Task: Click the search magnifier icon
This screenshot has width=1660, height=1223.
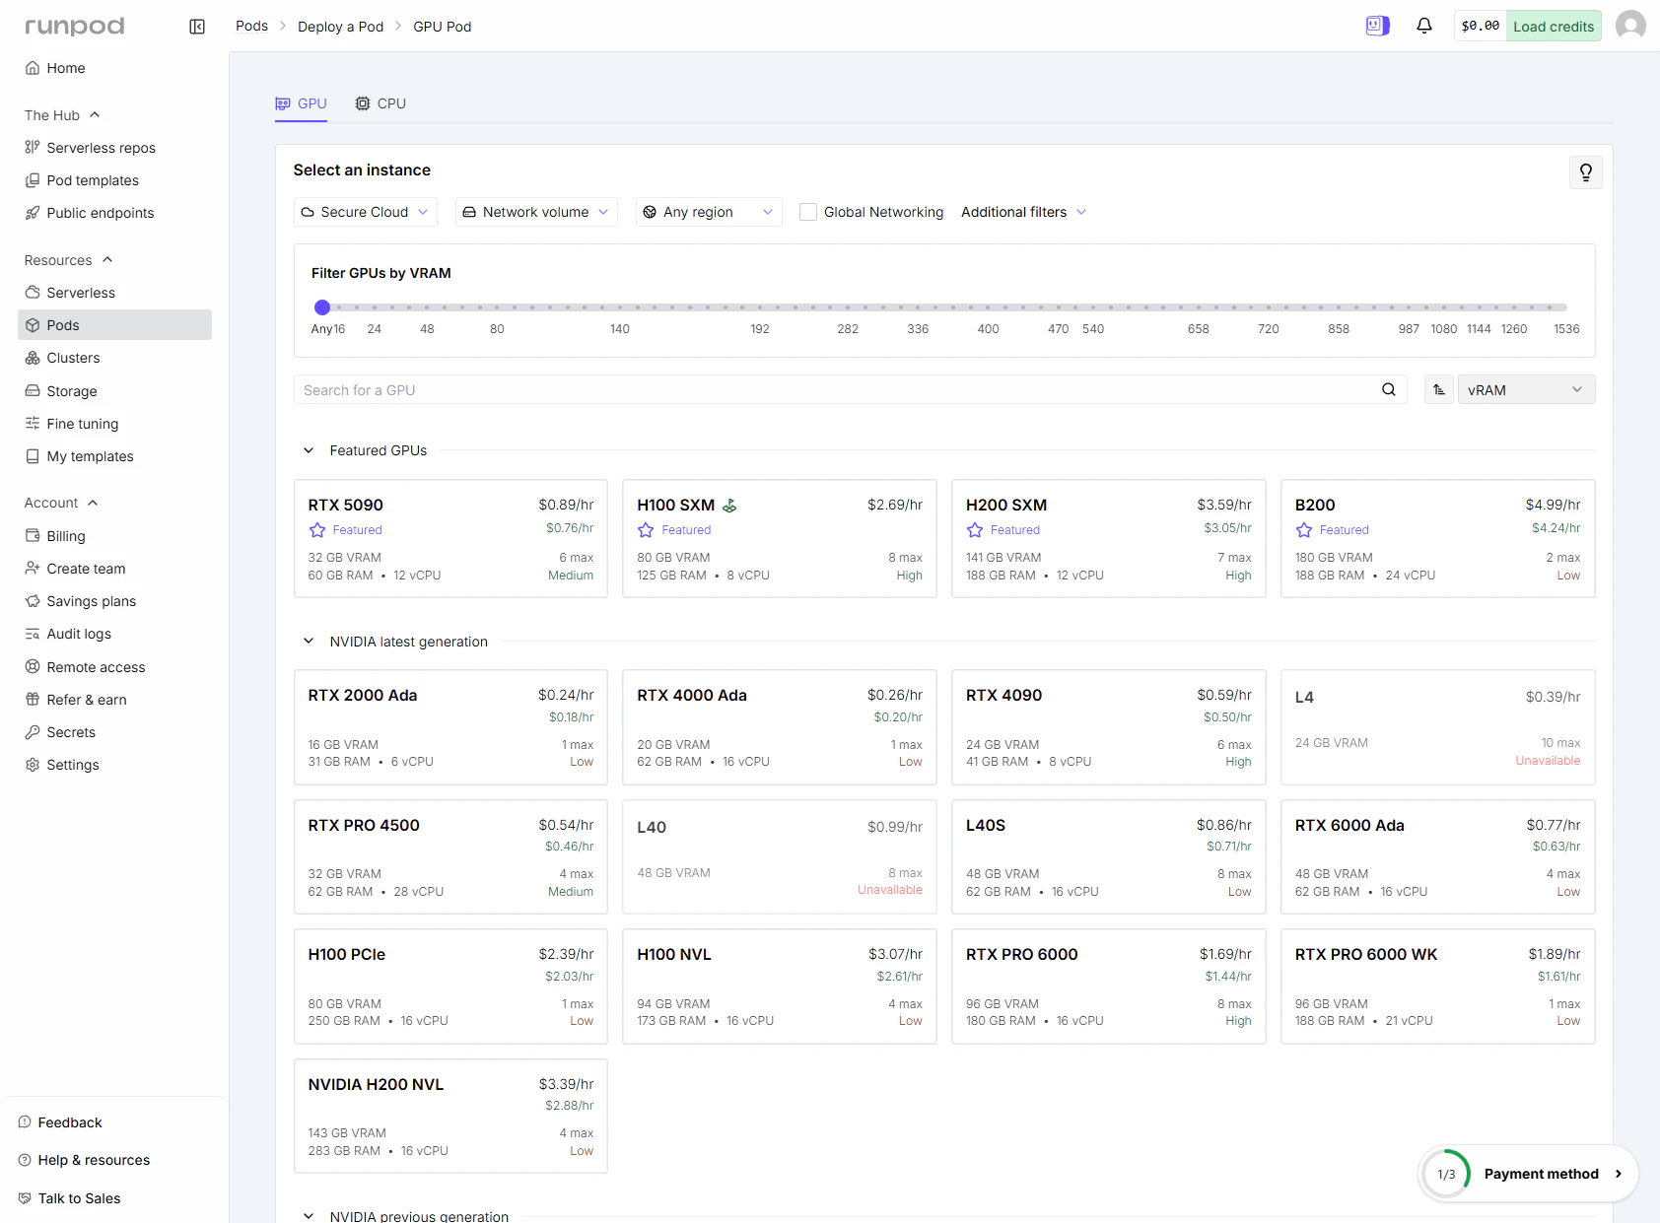Action: [1389, 389]
